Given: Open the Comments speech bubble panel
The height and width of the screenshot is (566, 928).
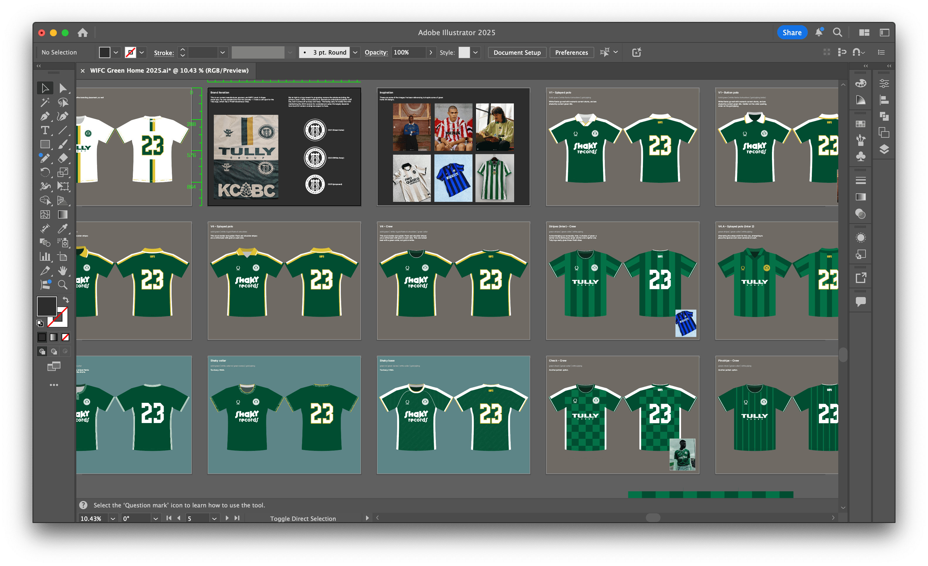Looking at the screenshot, I should pyautogui.click(x=861, y=302).
